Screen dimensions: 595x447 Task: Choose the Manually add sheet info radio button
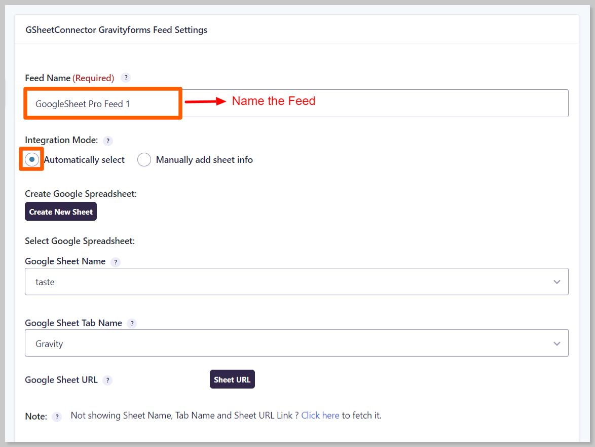point(144,160)
